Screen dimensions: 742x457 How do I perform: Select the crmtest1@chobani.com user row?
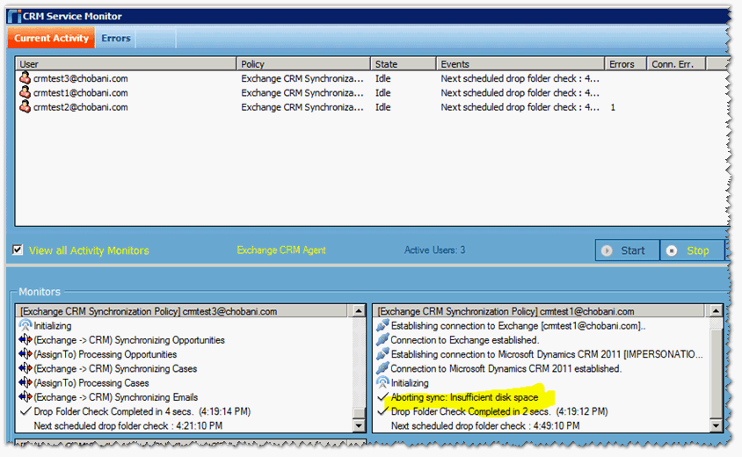[x=372, y=93]
